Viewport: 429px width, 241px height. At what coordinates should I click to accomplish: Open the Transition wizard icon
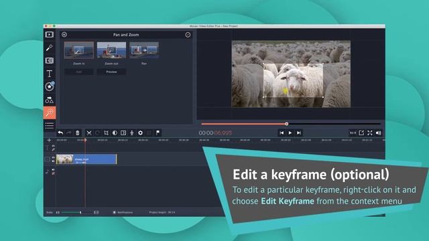point(123,133)
